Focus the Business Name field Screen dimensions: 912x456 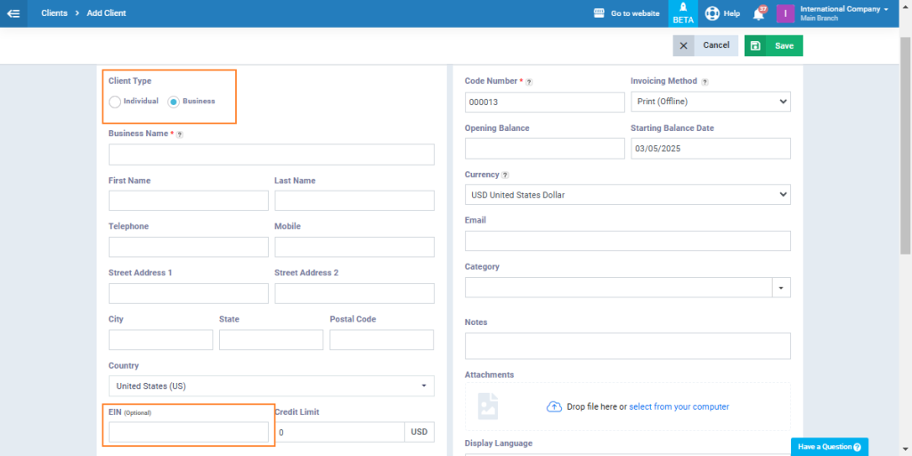(x=272, y=155)
